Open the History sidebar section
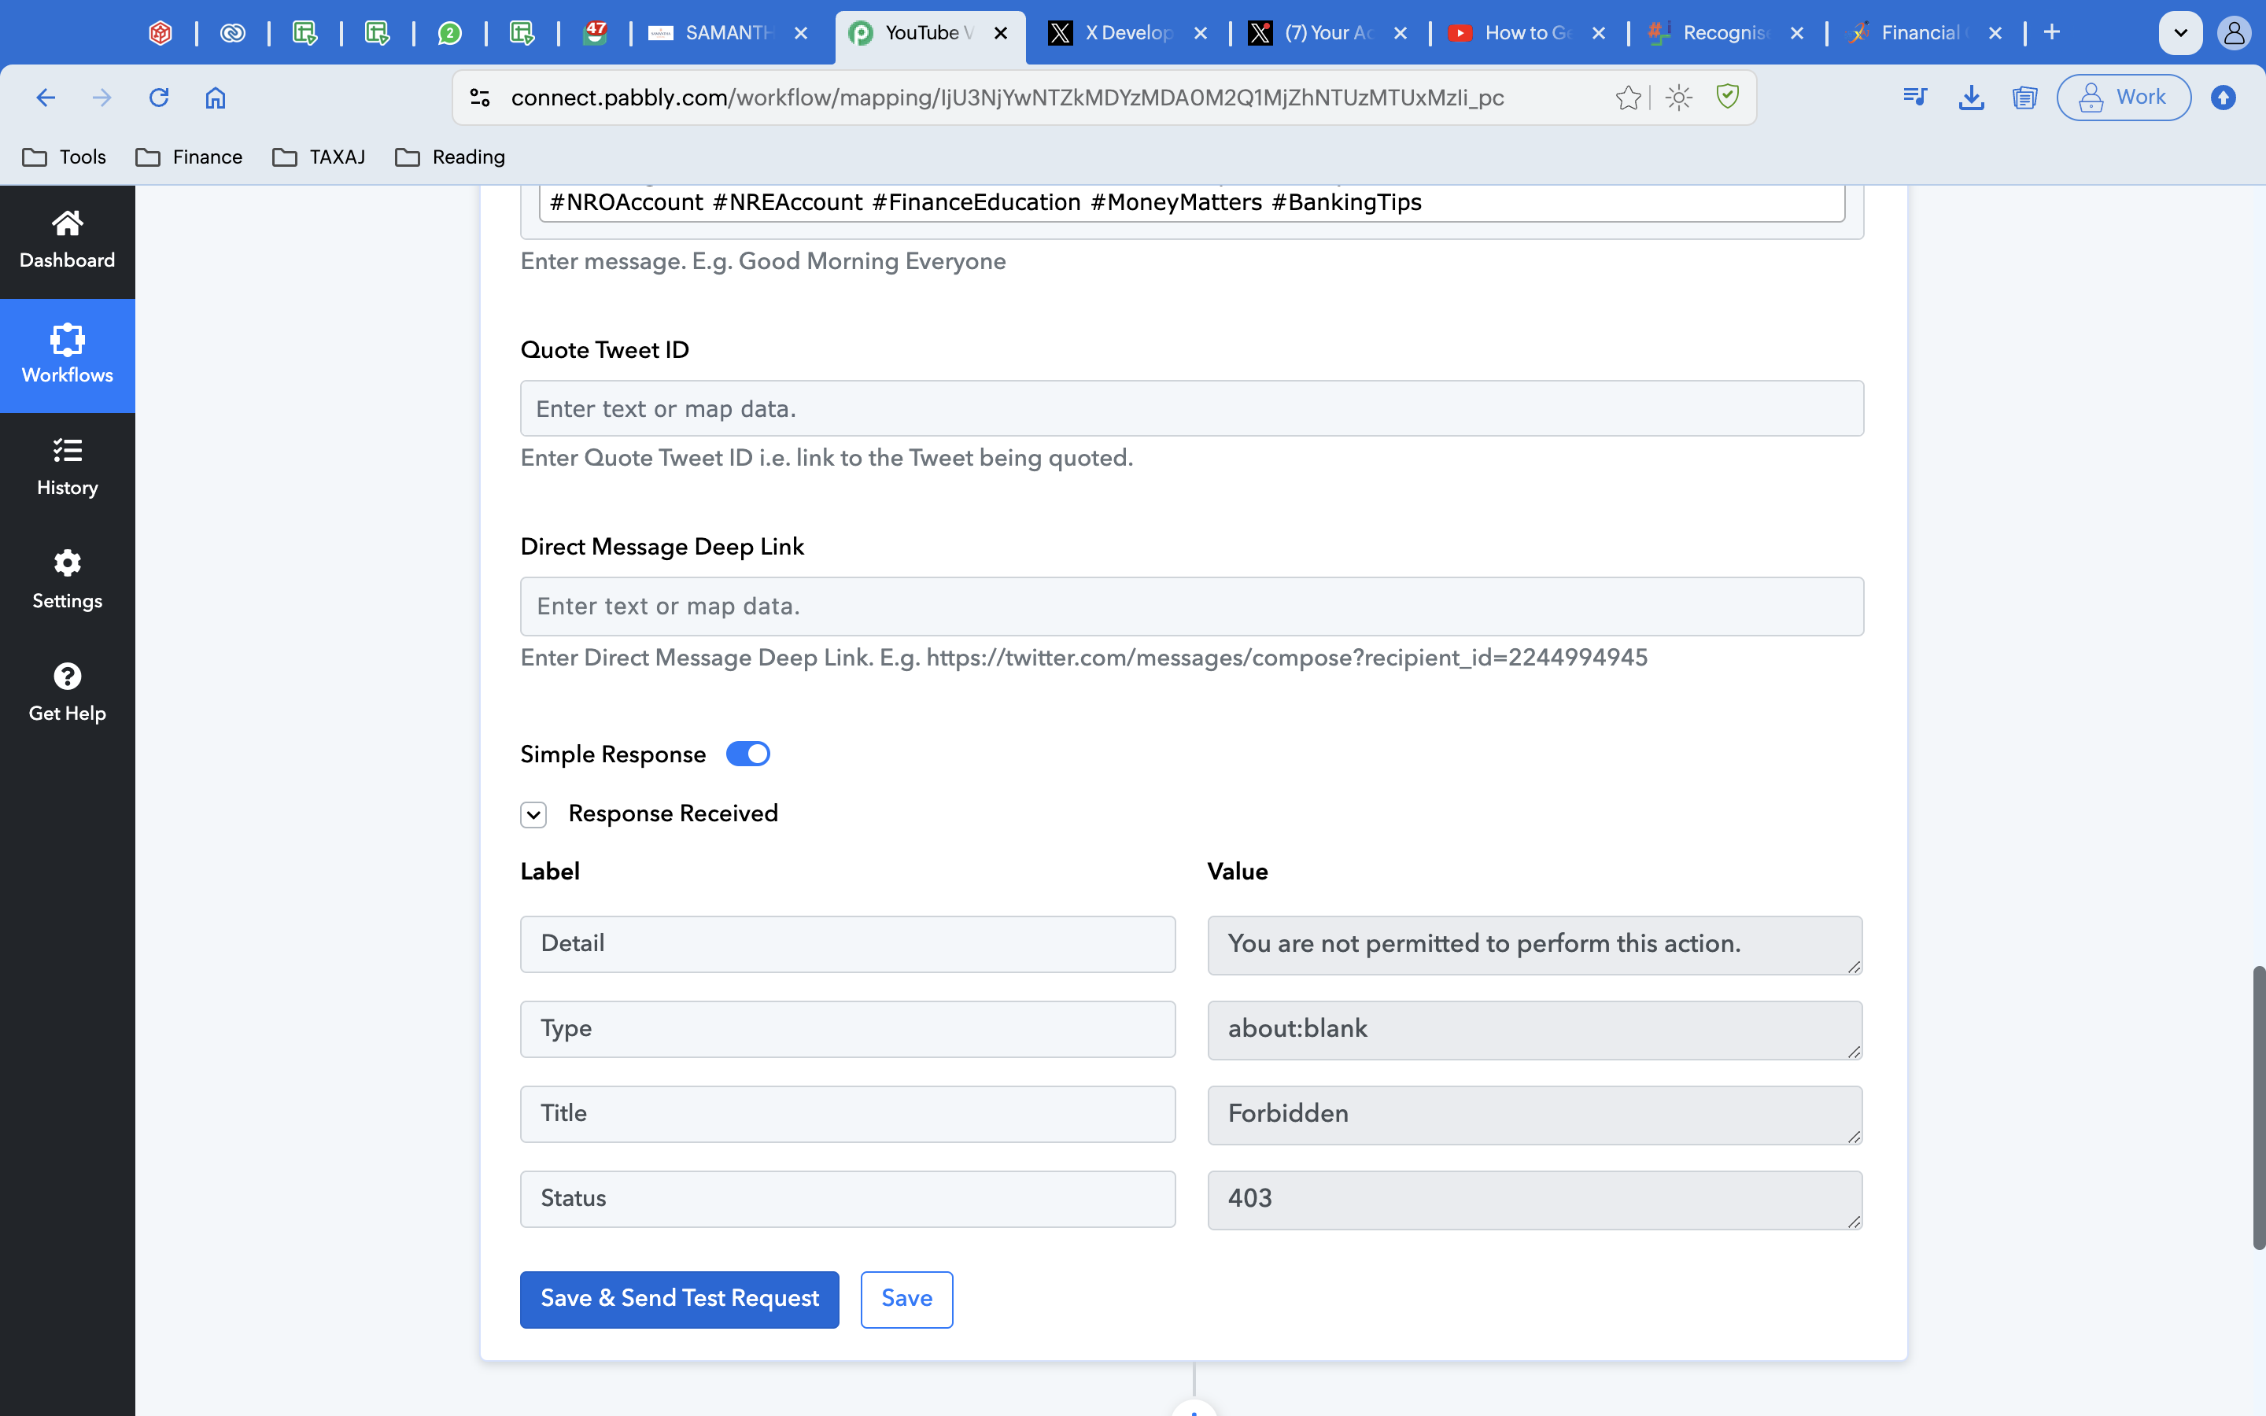Screen dimensions: 2266x1416 tap(68, 468)
